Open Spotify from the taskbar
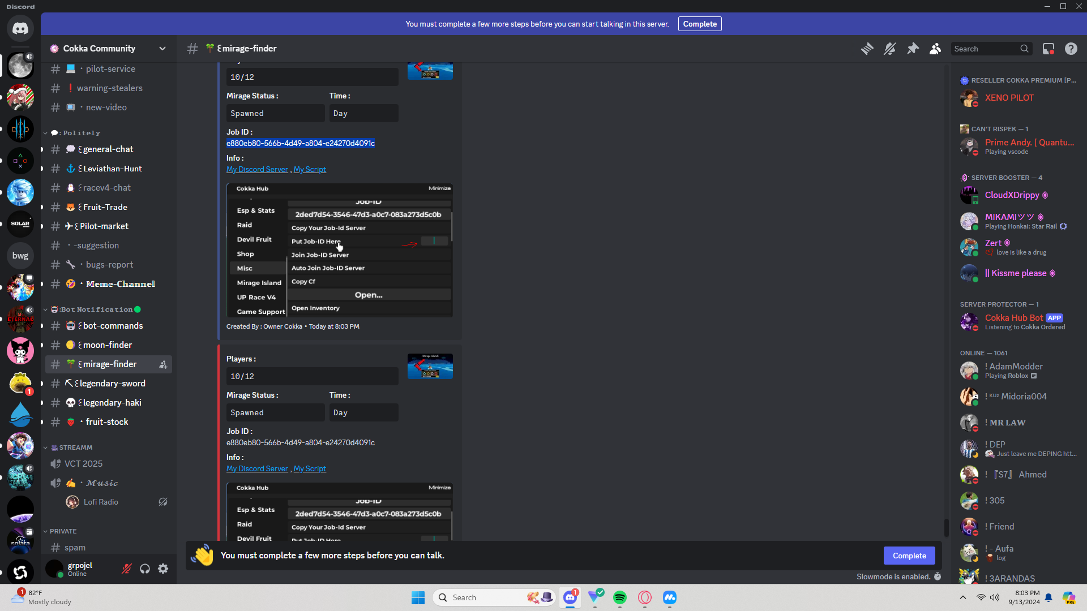This screenshot has height=611, width=1087. point(620,597)
